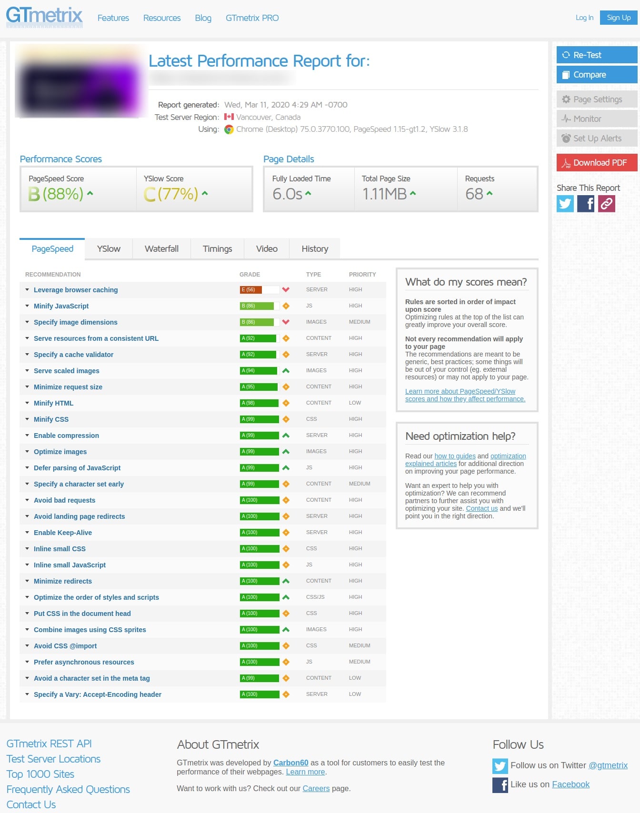
Task: Click PageSpeed Score up arrow indicator
Action: 90,193
